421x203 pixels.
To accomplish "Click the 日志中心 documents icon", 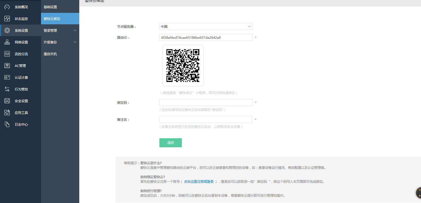I will point(7,125).
